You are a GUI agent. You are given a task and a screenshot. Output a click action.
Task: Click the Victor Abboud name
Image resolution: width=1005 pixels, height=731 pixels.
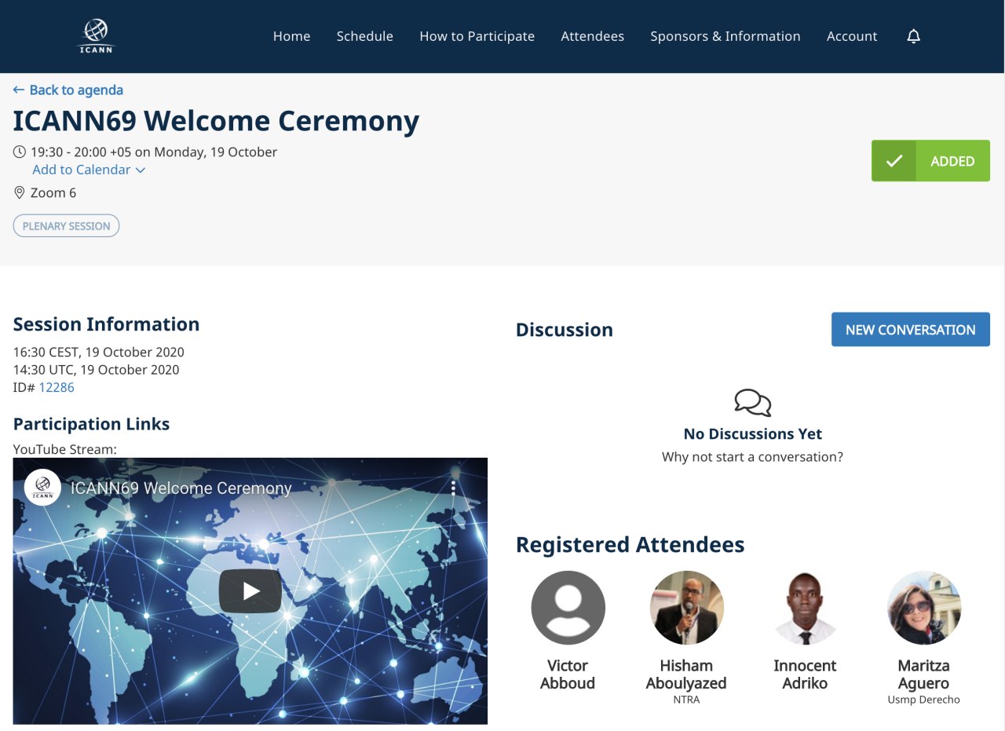pyautogui.click(x=568, y=674)
